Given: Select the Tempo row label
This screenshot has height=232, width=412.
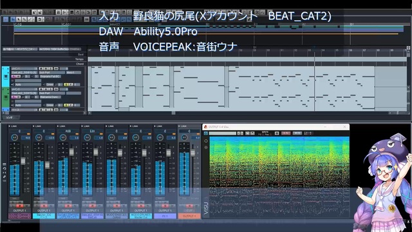Looking at the screenshot, I should 79,59.
